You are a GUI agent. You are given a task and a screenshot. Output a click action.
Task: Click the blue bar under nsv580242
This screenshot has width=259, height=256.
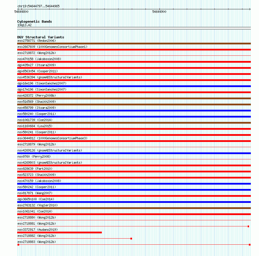134,190
